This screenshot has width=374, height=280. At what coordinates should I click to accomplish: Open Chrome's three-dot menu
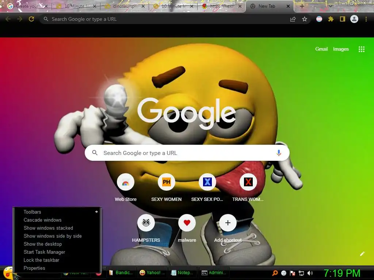point(366,19)
